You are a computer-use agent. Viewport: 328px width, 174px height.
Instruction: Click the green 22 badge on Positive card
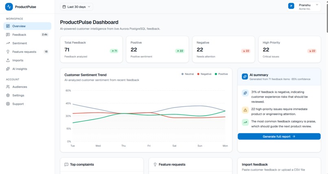pyautogui.click(x=180, y=51)
